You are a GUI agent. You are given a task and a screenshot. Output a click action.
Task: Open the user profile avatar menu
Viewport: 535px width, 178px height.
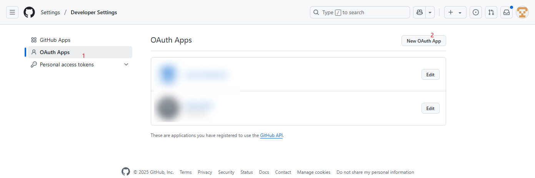coord(522,12)
